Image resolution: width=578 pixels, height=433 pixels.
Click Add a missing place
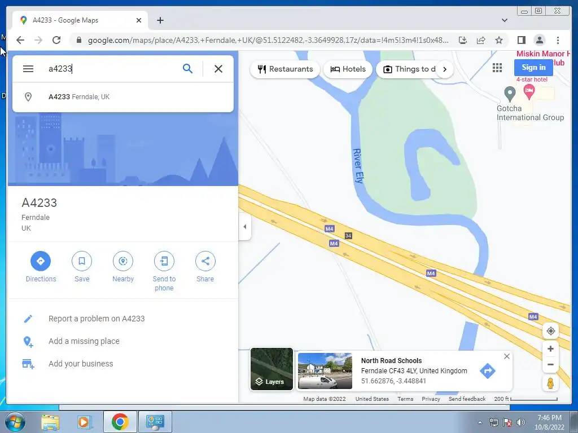coord(84,341)
